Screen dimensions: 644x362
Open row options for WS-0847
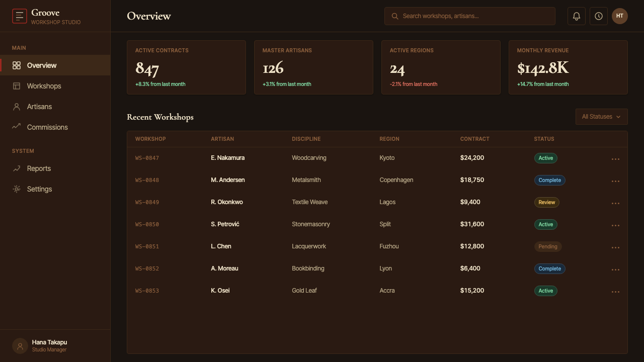[x=615, y=159]
